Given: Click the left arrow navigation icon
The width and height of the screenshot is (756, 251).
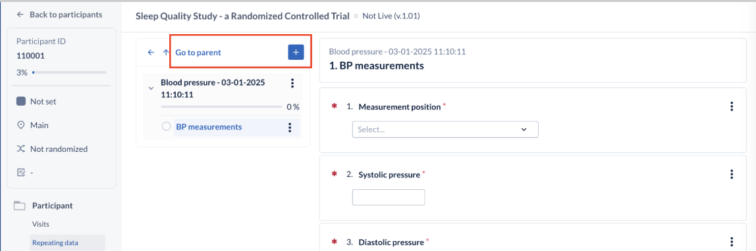Looking at the screenshot, I should (151, 53).
